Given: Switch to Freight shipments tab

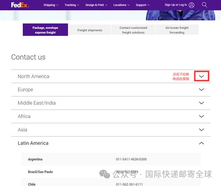Looking at the screenshot, I should 90,30.
